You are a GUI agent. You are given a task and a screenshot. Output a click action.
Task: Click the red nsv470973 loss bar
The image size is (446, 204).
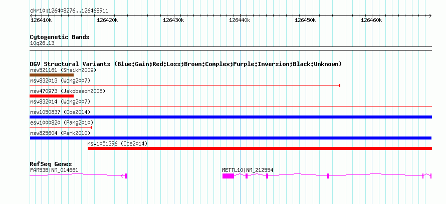tap(52, 96)
